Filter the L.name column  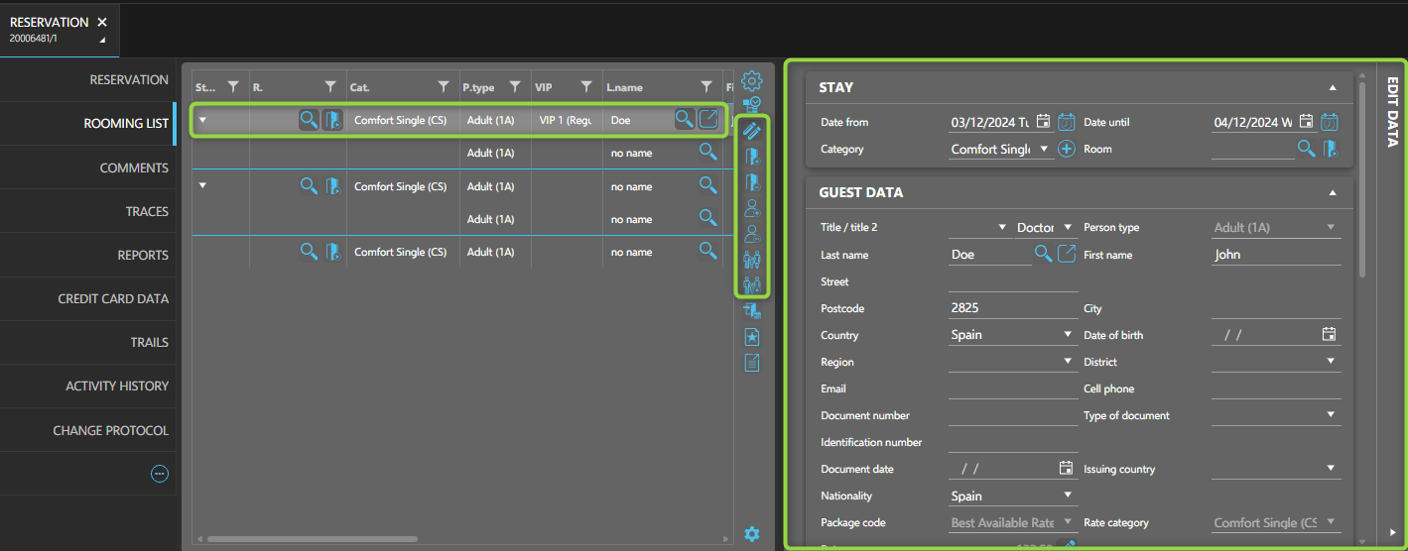coord(706,87)
